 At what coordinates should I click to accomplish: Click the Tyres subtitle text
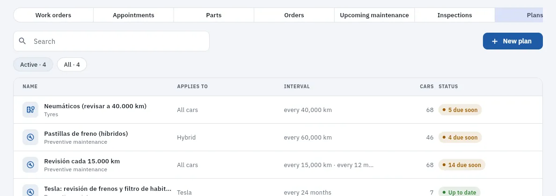(x=51, y=115)
